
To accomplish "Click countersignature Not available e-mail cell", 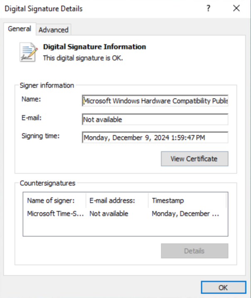I will point(109,214).
